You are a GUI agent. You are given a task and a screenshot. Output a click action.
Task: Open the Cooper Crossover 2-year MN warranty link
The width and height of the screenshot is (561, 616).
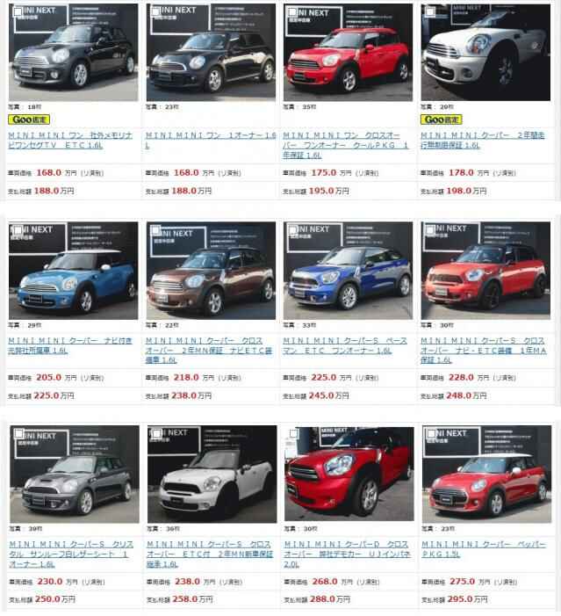pos(209,350)
